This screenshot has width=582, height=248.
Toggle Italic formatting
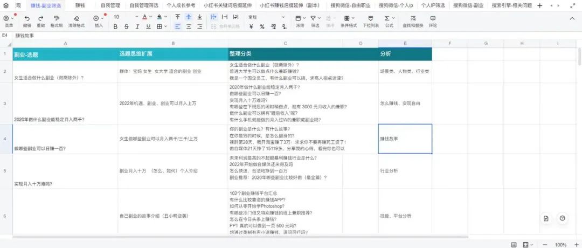coord(137,27)
